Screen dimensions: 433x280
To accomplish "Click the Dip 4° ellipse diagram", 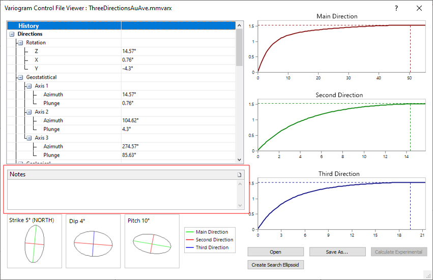I will (93, 245).
